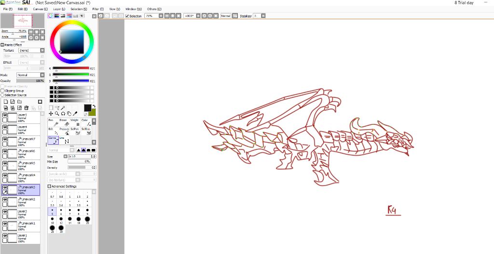Select the 20 brush size preset
Screen dimensions: 494x254
click(87, 219)
